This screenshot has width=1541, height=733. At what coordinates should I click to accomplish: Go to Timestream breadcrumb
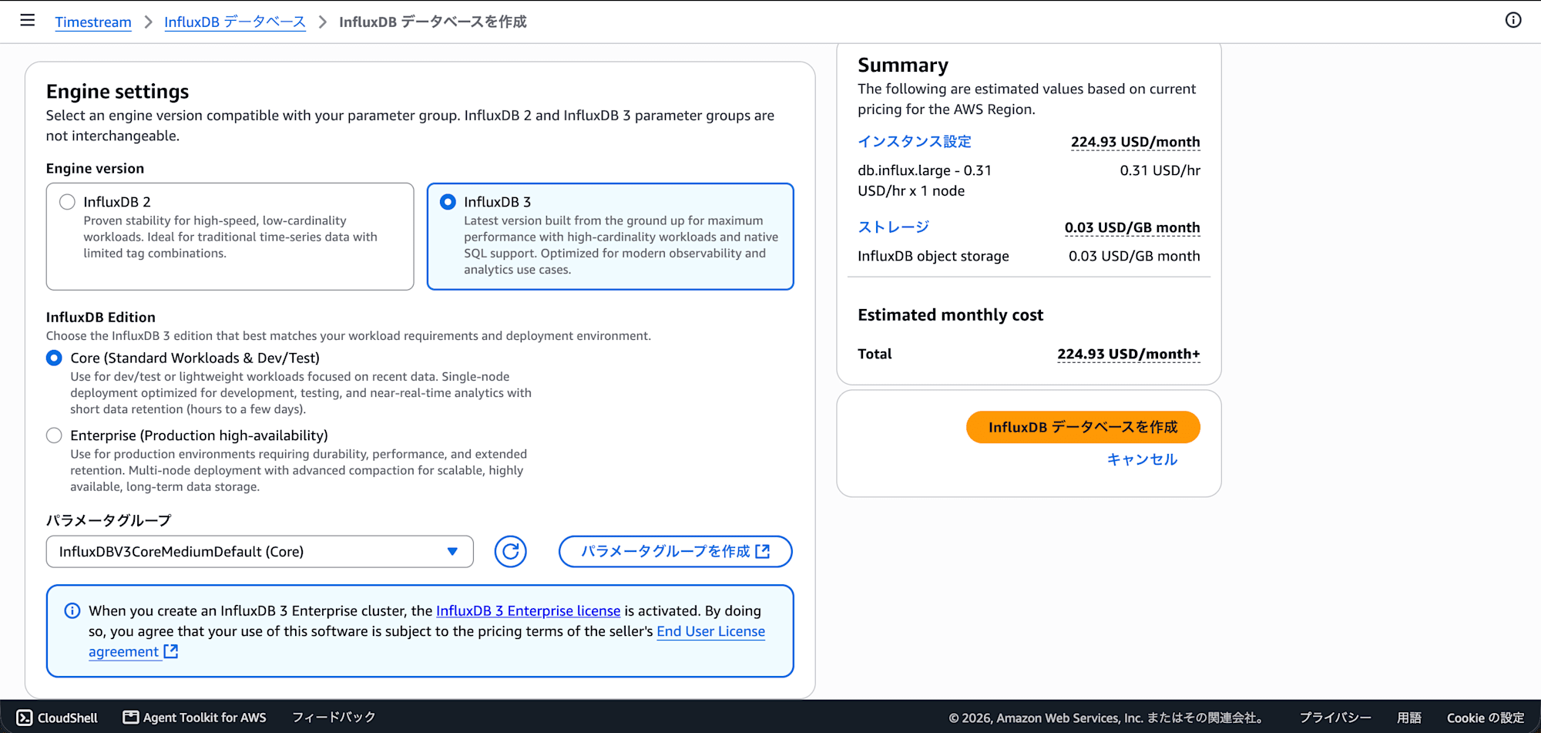93,22
